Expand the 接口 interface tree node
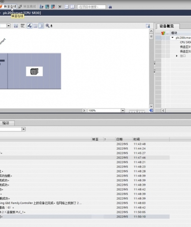The height and width of the screenshot is (227, 191). coord(177,56)
